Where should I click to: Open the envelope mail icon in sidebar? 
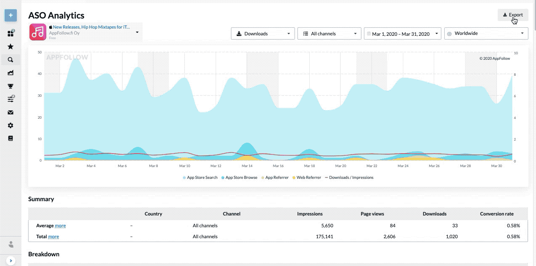[11, 112]
